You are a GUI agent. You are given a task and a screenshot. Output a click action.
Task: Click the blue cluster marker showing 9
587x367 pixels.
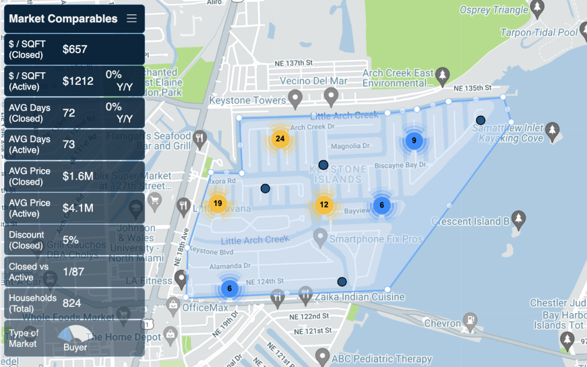(414, 140)
